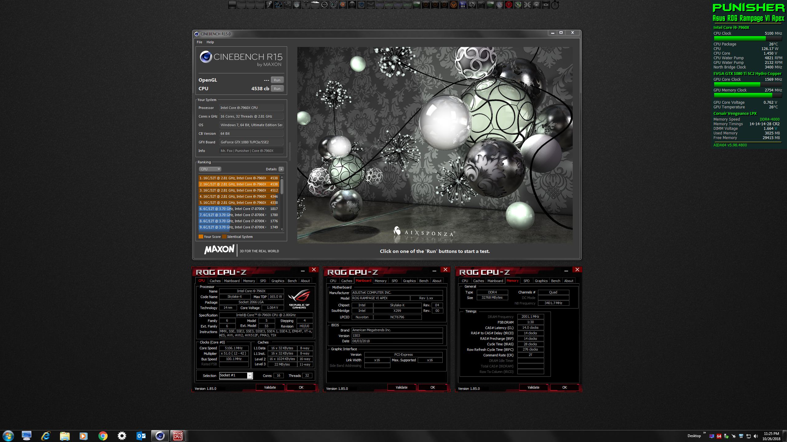Click the blue equalizer icon in top dock
Image resolution: width=787 pixels, height=442 pixels.
[x=463, y=5]
